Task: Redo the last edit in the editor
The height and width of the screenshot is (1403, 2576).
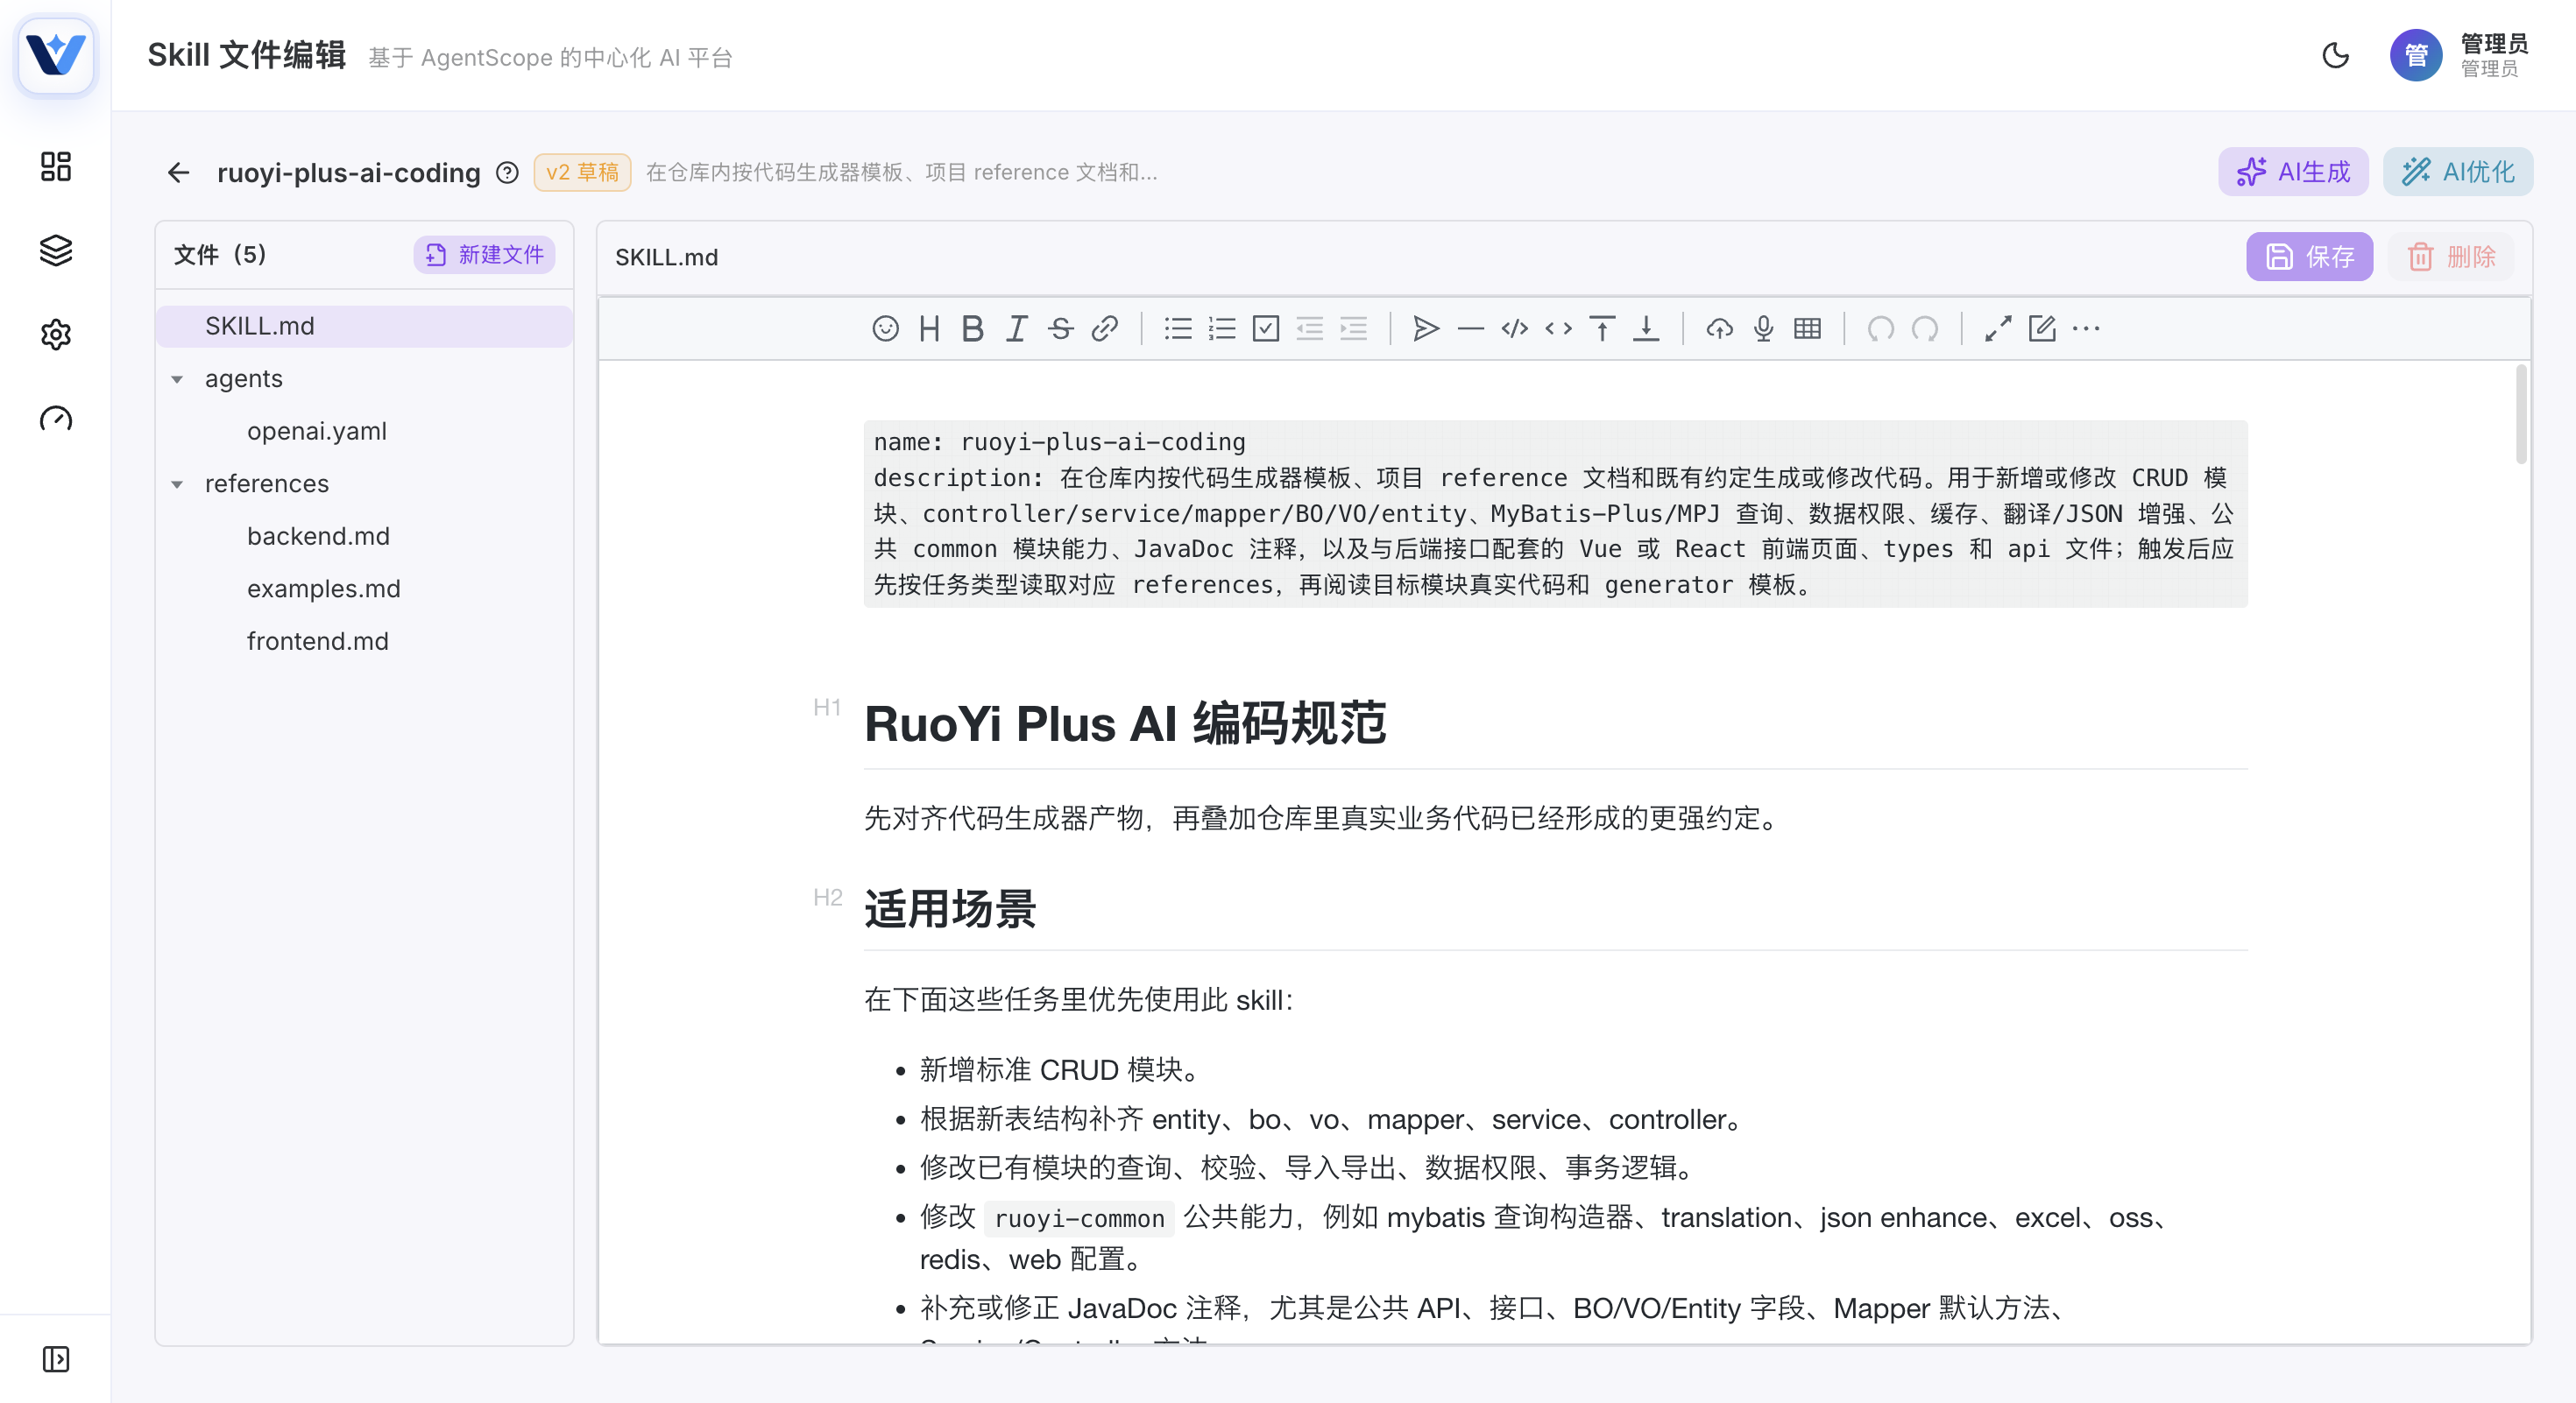Action: (x=1925, y=328)
